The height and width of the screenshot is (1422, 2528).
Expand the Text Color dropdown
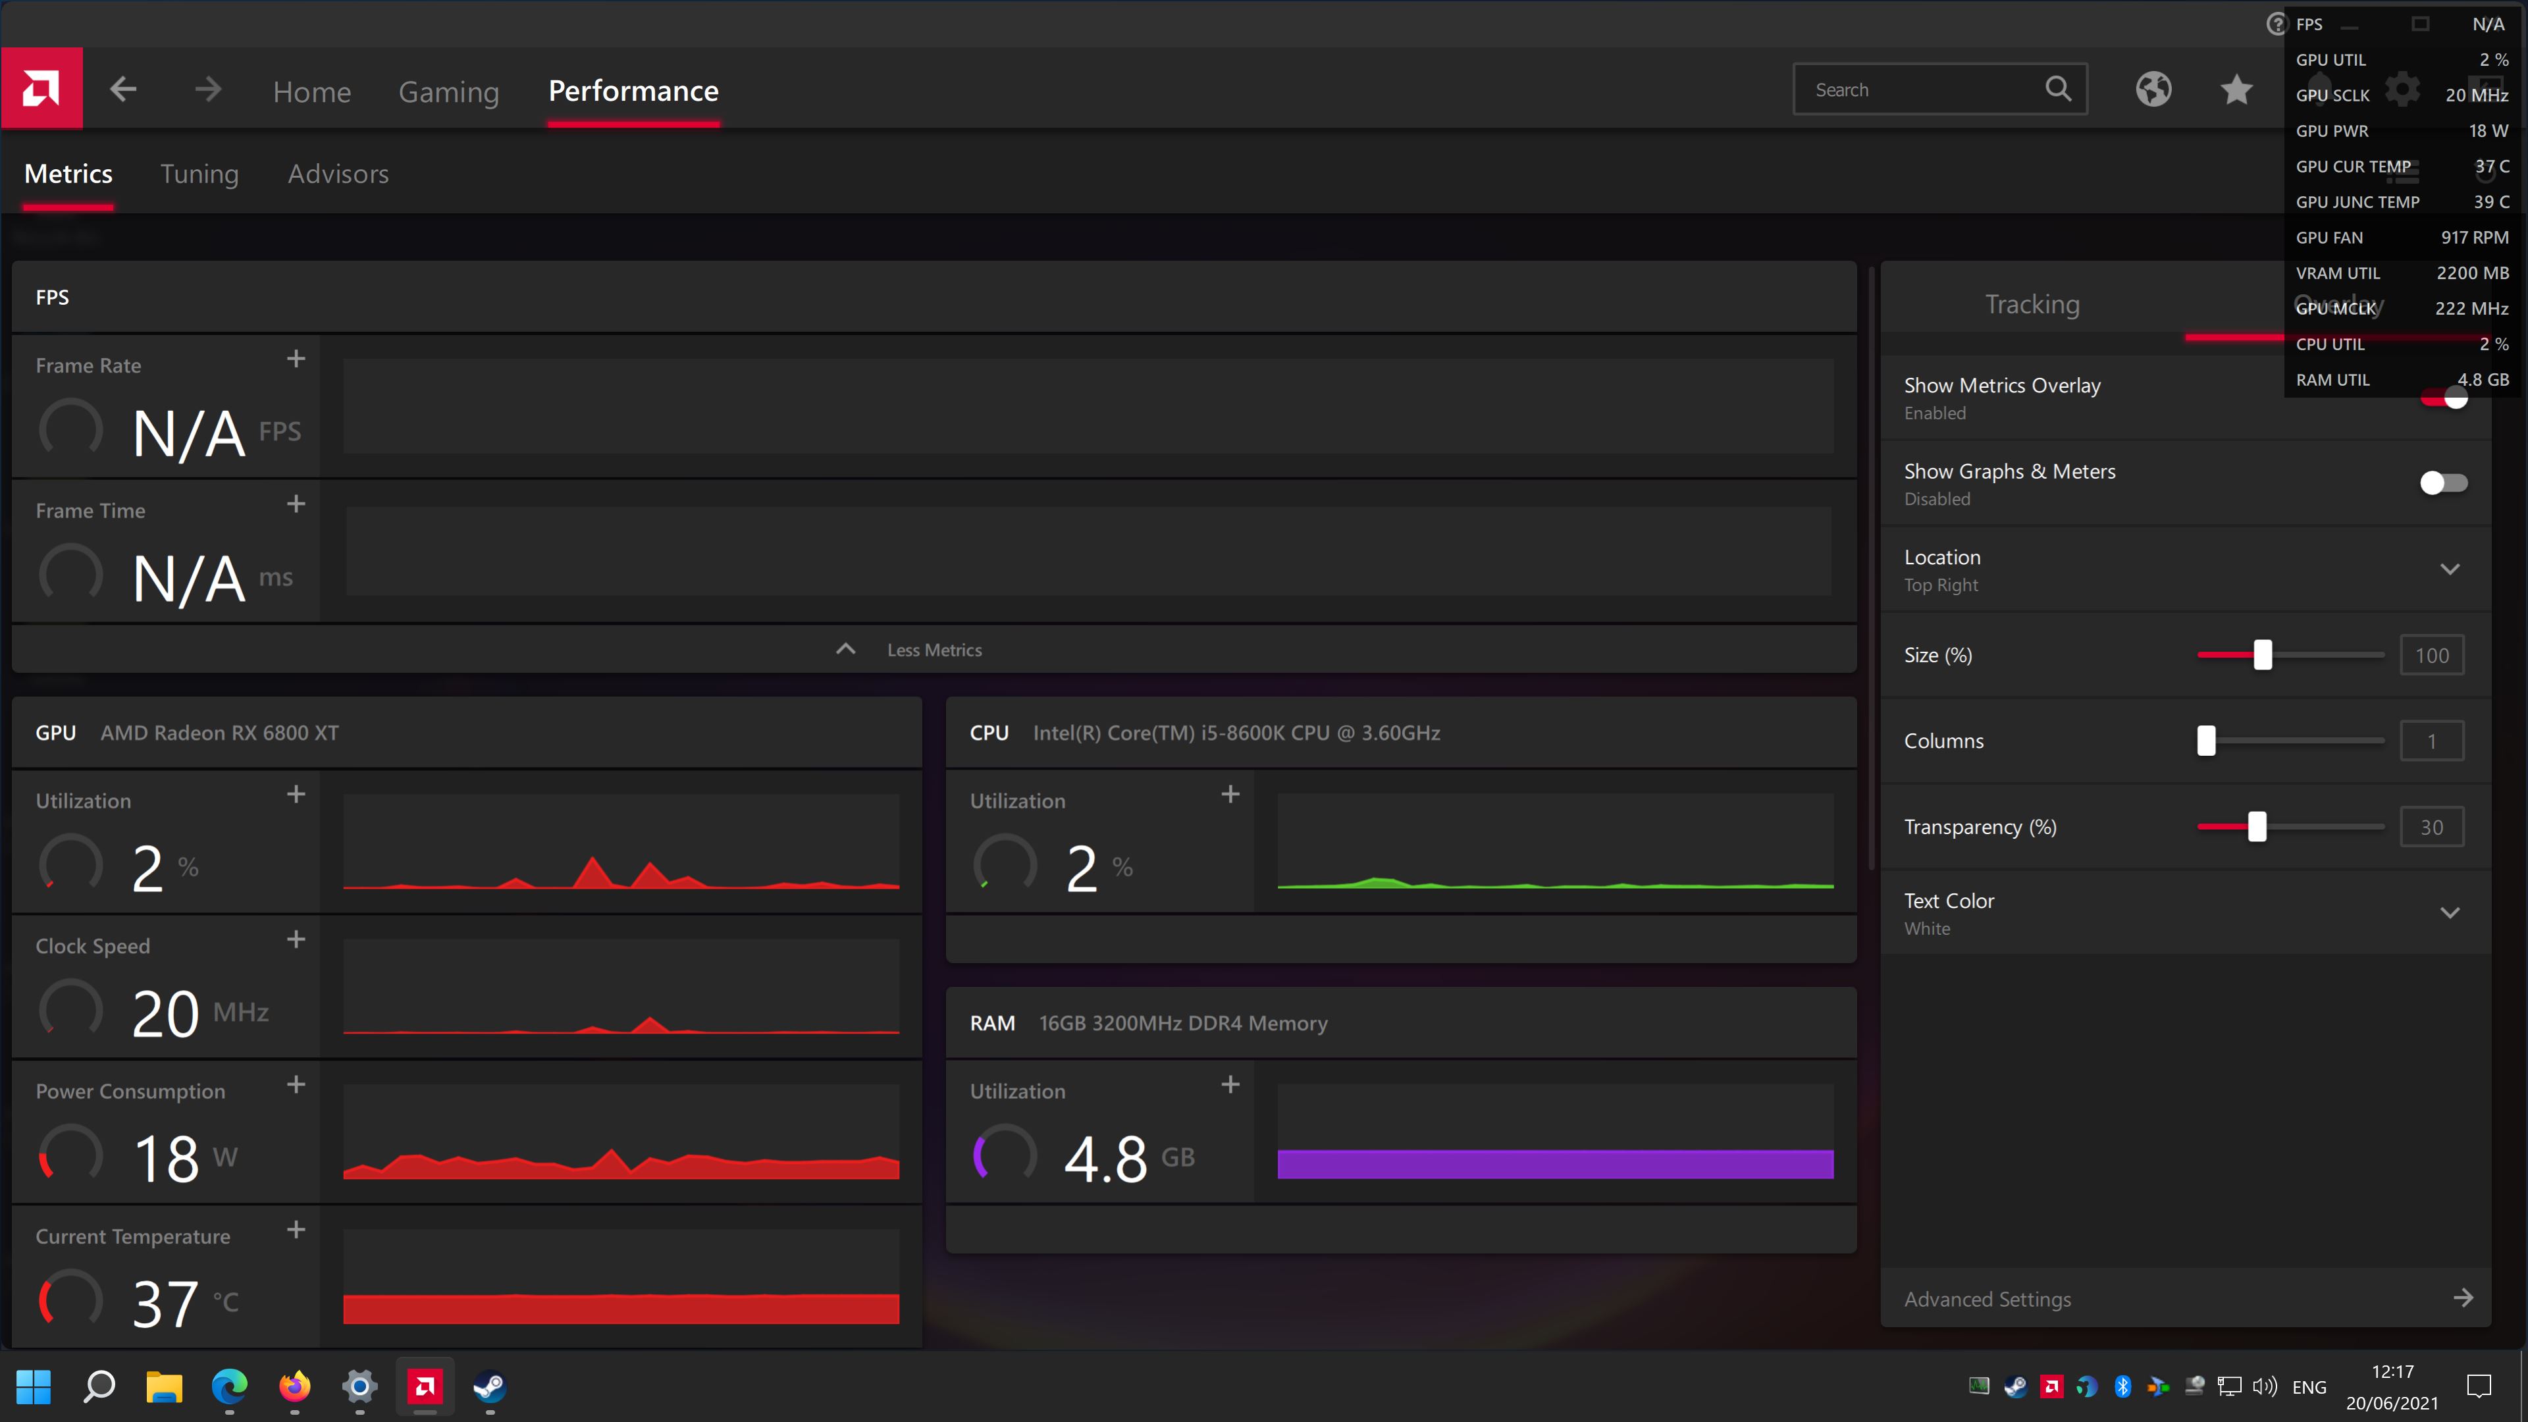pos(2450,912)
